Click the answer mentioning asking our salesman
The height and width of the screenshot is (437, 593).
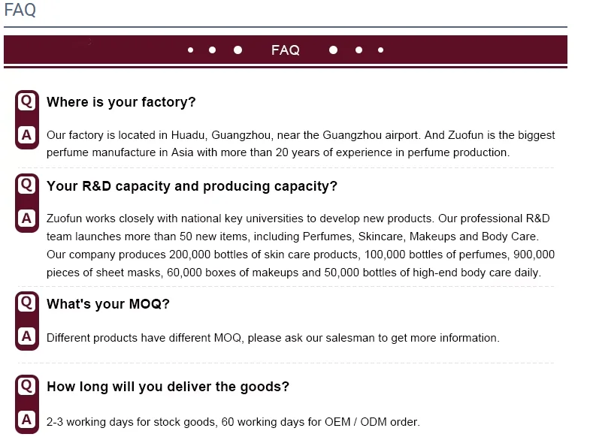[273, 338]
